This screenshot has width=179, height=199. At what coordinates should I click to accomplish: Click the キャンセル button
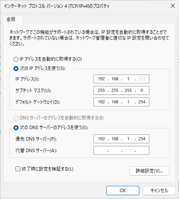tap(159, 191)
